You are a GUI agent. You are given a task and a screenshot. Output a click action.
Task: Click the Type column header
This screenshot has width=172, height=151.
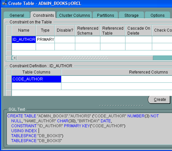[45, 30]
